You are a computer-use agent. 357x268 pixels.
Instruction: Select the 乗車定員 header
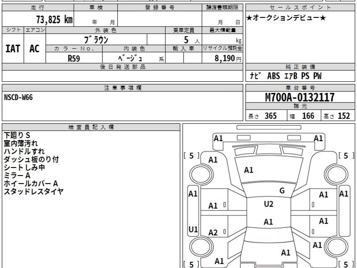184,30
